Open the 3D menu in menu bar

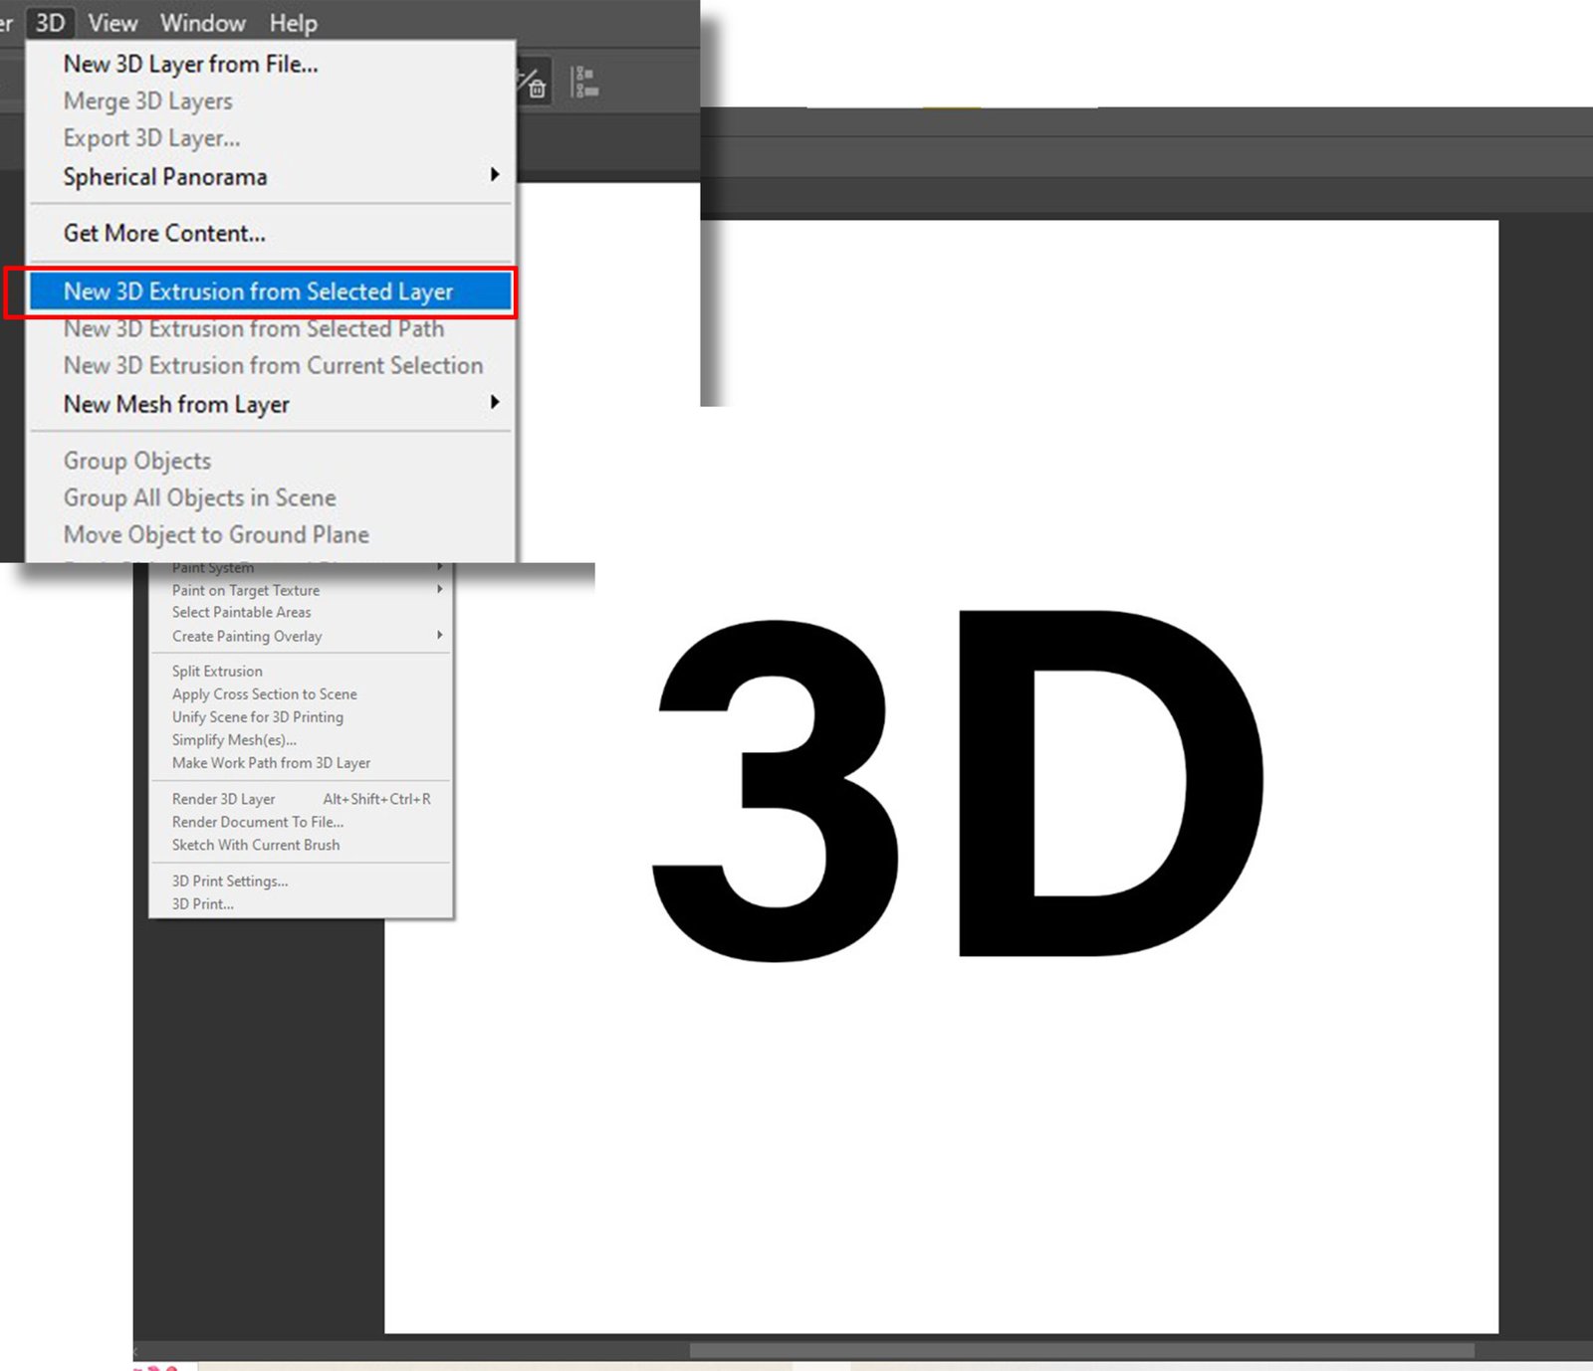click(x=50, y=22)
